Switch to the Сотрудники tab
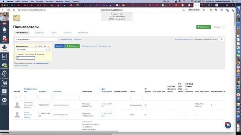241x135 pixels. coord(39,33)
